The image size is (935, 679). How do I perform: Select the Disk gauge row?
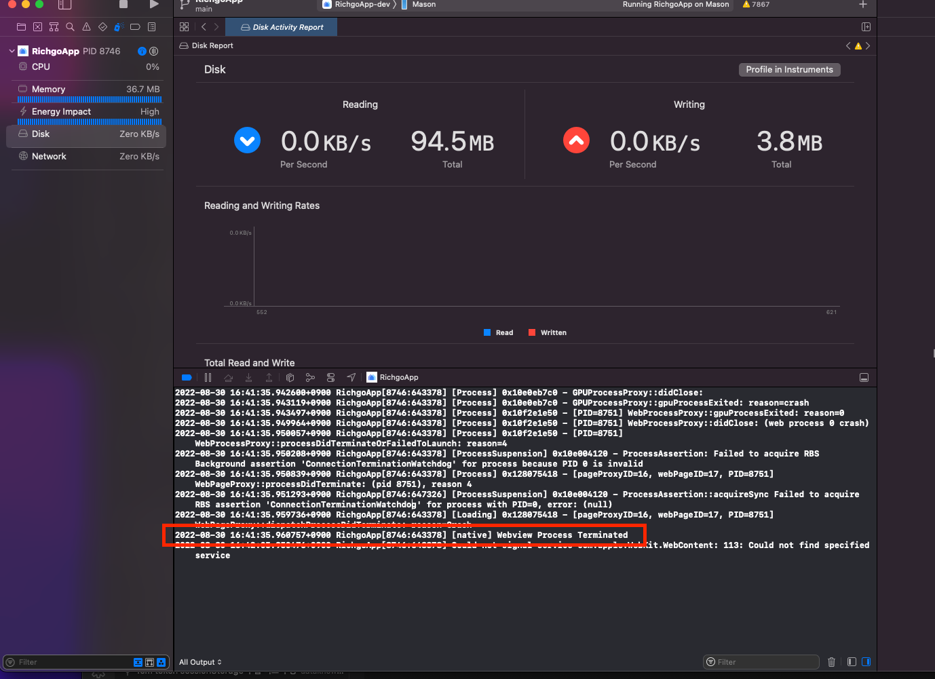coord(87,135)
